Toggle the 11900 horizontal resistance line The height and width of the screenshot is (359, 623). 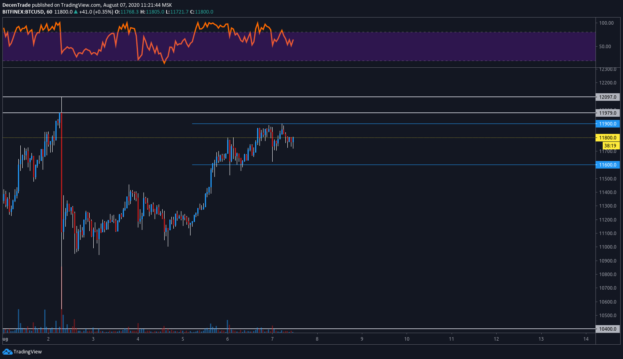coord(399,124)
